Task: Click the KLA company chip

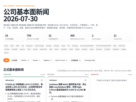Action: pos(69,46)
